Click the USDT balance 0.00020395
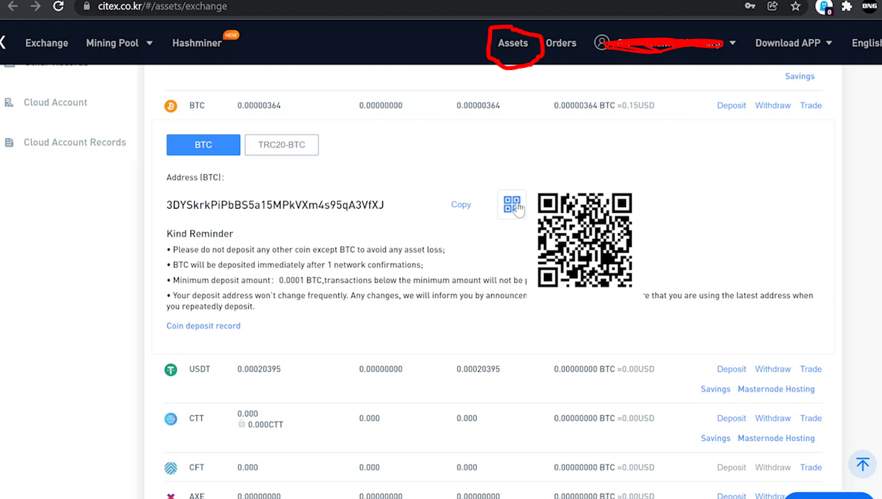This screenshot has width=882, height=499. [x=259, y=369]
